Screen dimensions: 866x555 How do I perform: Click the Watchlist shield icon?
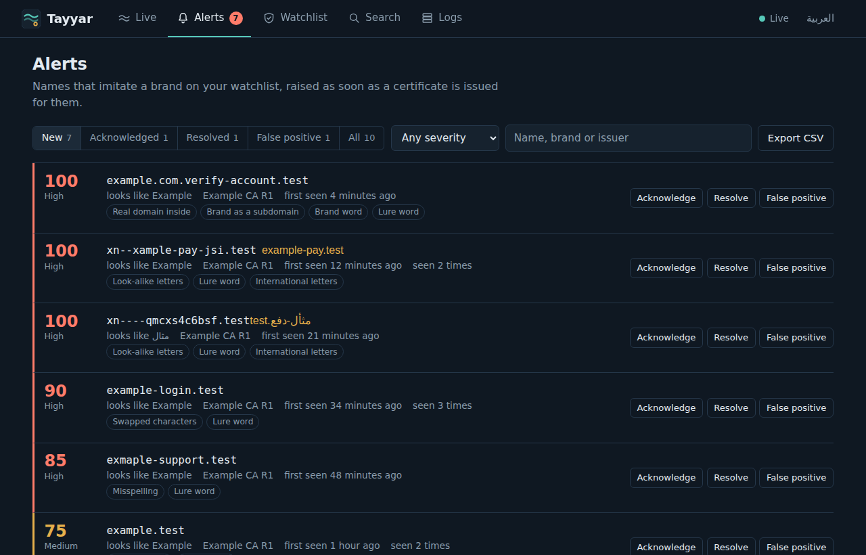[269, 18]
